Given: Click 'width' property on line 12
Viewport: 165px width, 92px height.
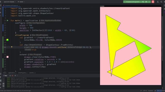Looking at the screenshot, I should coord(22,25).
